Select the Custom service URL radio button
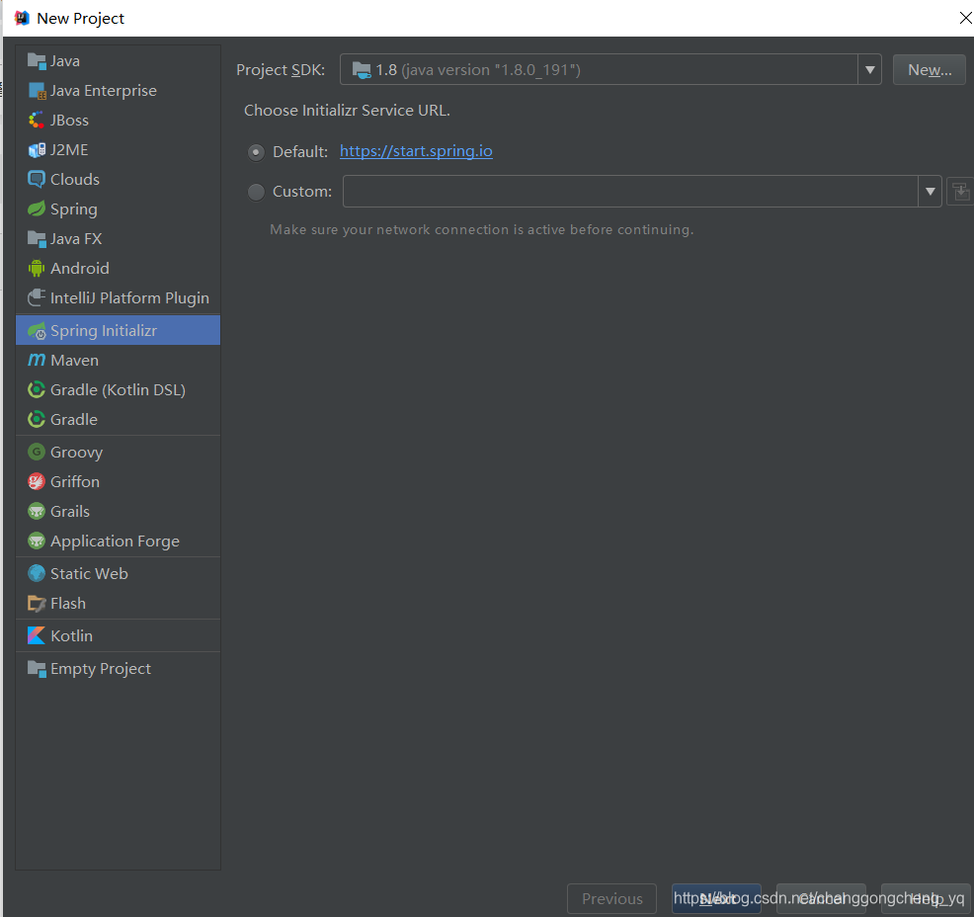 [x=256, y=192]
